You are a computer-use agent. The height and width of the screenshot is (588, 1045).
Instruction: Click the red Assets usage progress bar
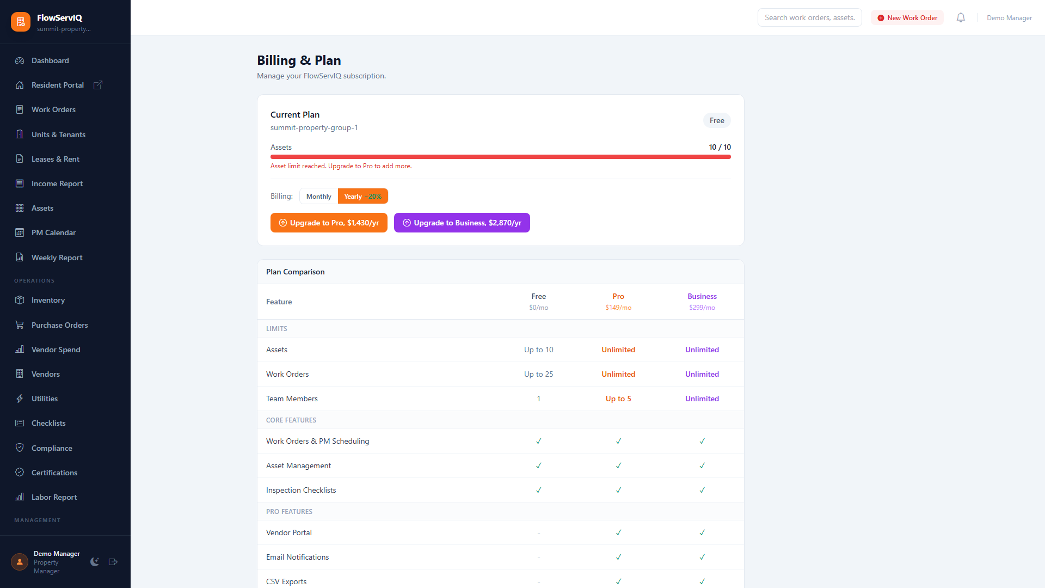tap(501, 157)
